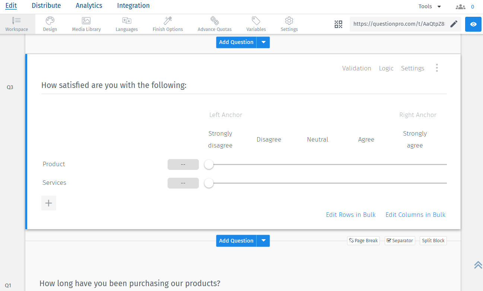Viewport: 483px width, 291px height.
Task: Open Advance Quotas
Action: point(215,23)
